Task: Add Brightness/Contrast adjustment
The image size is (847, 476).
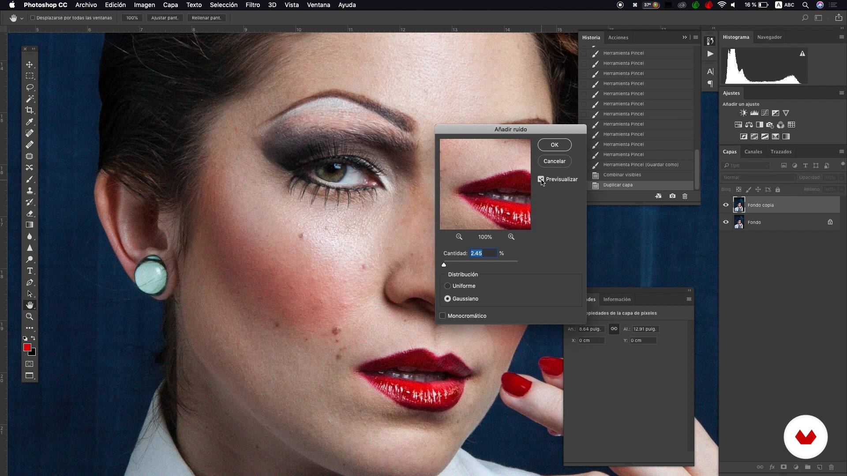Action: (744, 113)
